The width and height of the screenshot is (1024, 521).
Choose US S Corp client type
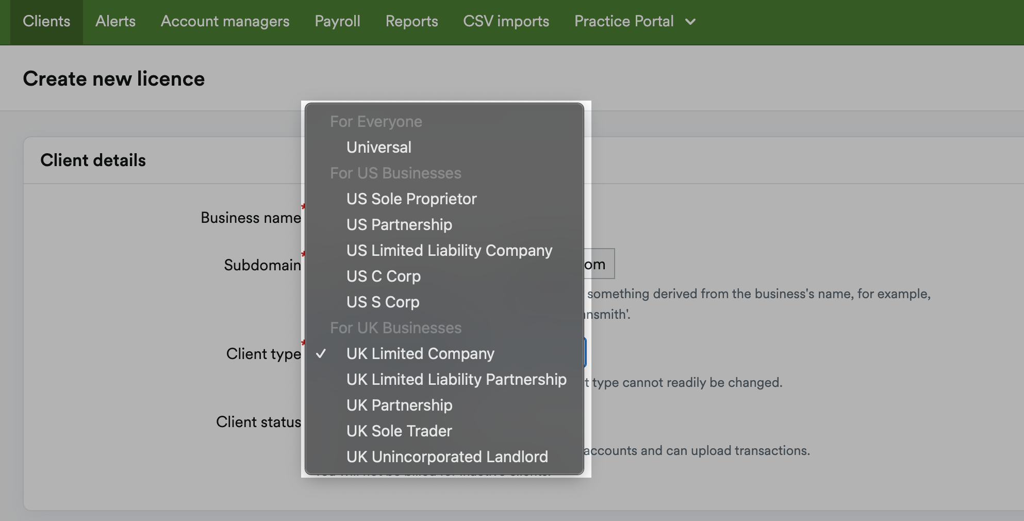click(383, 302)
